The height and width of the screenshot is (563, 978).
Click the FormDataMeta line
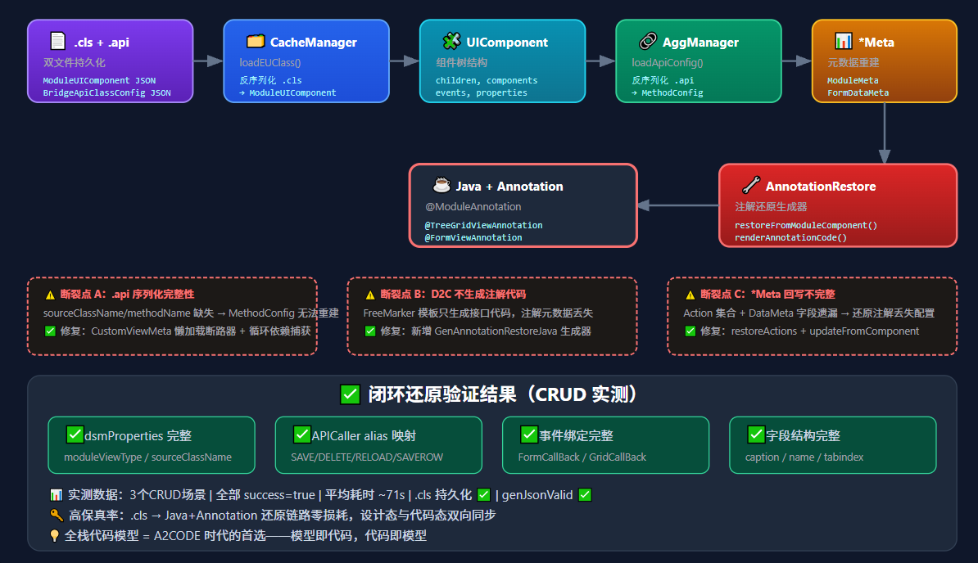coord(858,92)
